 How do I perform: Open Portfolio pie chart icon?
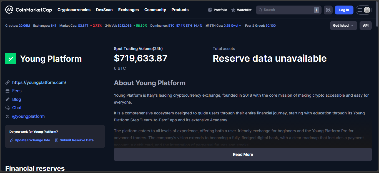(210, 10)
